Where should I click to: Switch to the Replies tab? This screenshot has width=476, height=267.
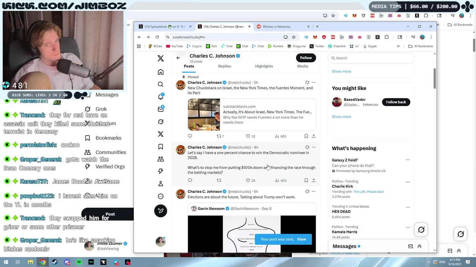pos(225,66)
